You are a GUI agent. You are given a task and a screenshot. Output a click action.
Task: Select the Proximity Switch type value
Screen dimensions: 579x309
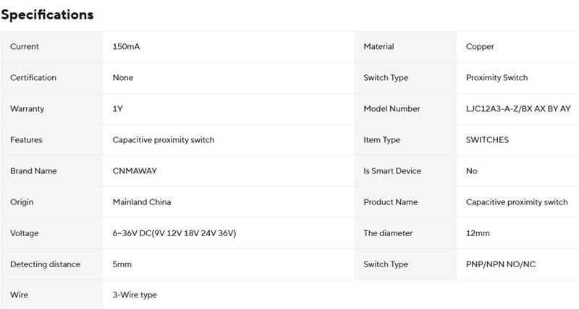point(496,78)
